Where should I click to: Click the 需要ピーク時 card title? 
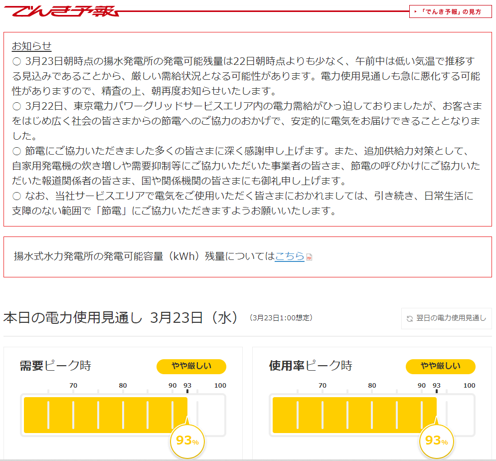coord(55,366)
